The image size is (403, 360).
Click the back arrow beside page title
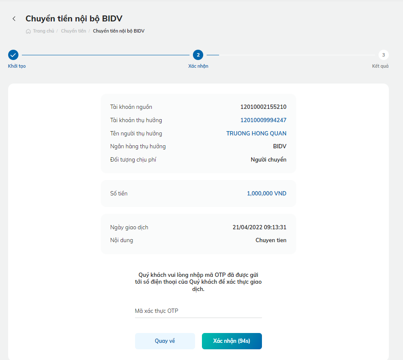(x=14, y=19)
